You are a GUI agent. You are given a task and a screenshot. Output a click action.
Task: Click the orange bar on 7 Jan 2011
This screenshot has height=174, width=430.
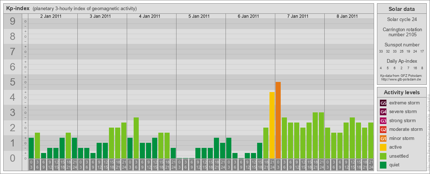[278, 120]
